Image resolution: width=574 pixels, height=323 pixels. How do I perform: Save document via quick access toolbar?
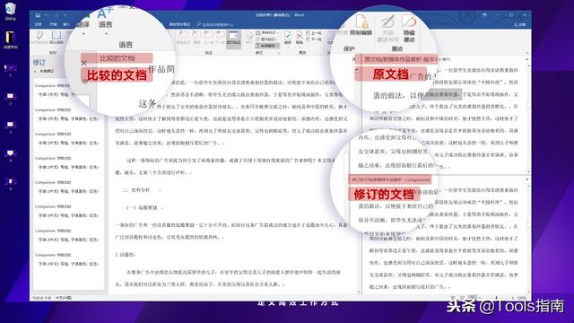38,15
